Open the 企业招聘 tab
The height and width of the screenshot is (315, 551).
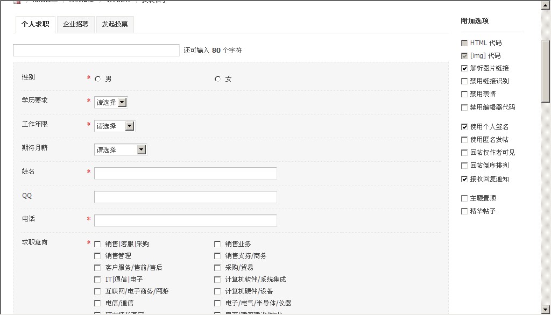tap(75, 25)
